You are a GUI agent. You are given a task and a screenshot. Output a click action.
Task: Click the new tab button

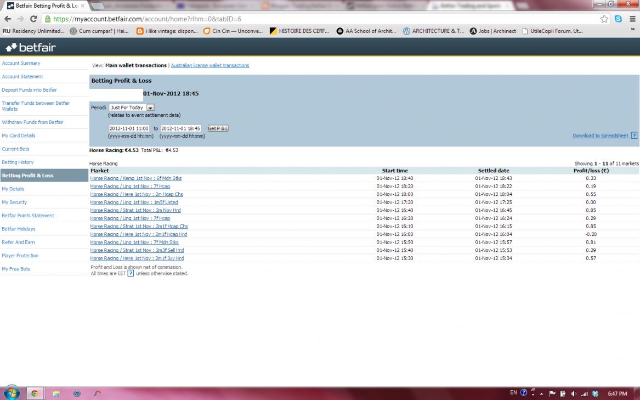click(x=98, y=5)
